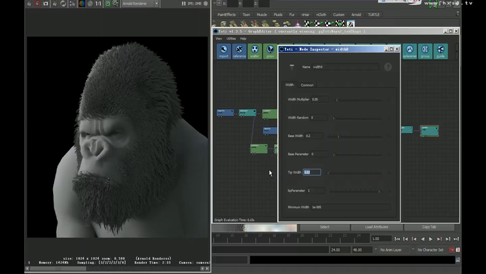Click the Yeti scatter node icon
The image size is (486, 274).
tap(255, 51)
